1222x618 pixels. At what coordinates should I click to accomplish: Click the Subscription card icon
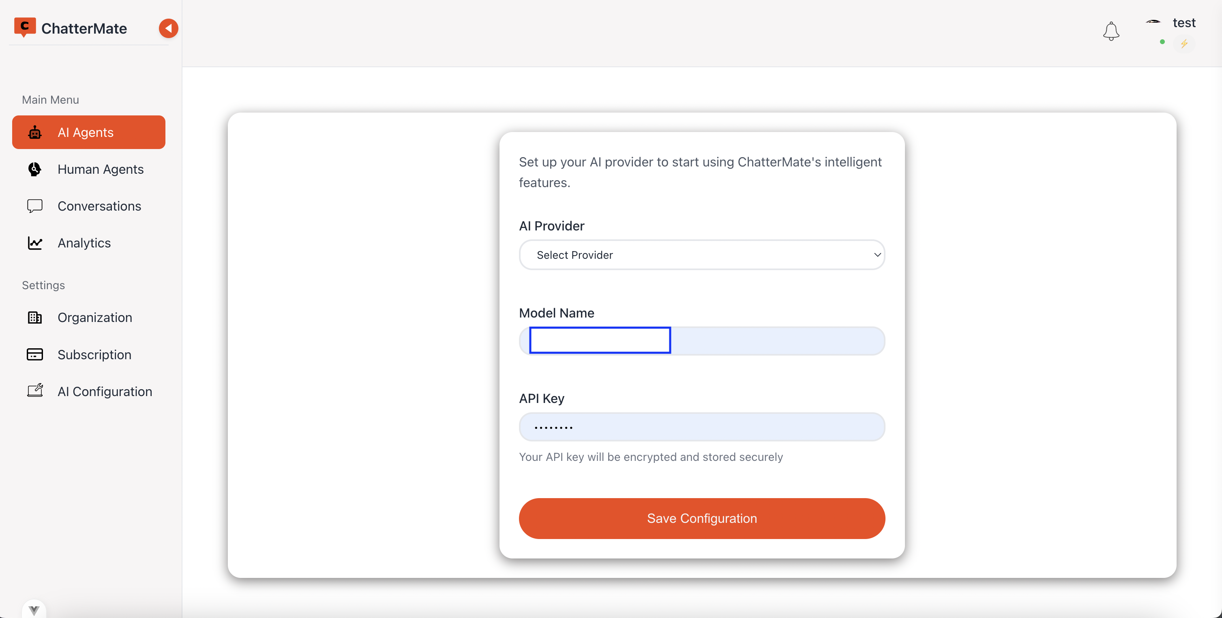34,354
